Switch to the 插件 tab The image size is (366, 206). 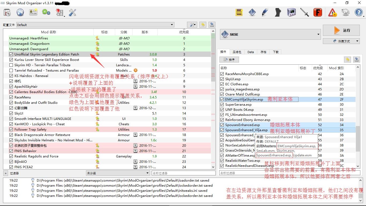(223, 52)
